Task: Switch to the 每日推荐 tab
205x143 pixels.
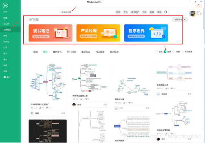Action: point(100,52)
